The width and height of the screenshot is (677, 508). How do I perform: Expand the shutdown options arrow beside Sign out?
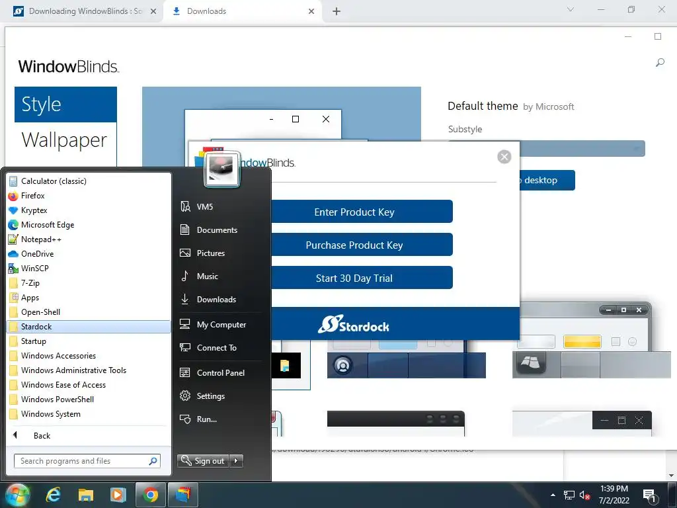click(x=236, y=461)
